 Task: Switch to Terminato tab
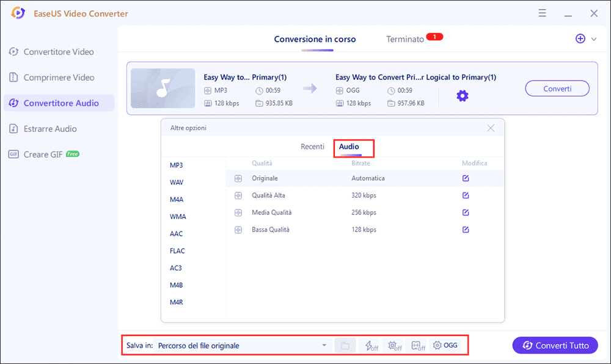pos(405,39)
